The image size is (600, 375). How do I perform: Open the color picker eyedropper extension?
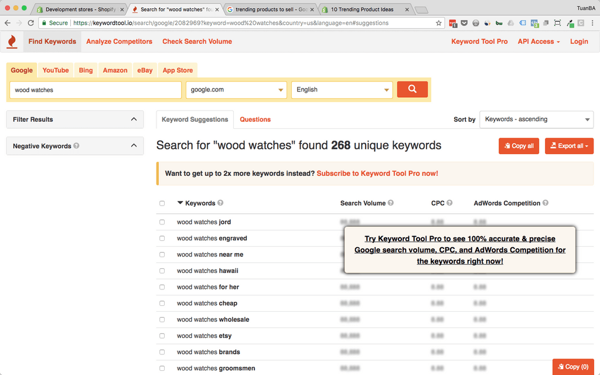[570, 23]
